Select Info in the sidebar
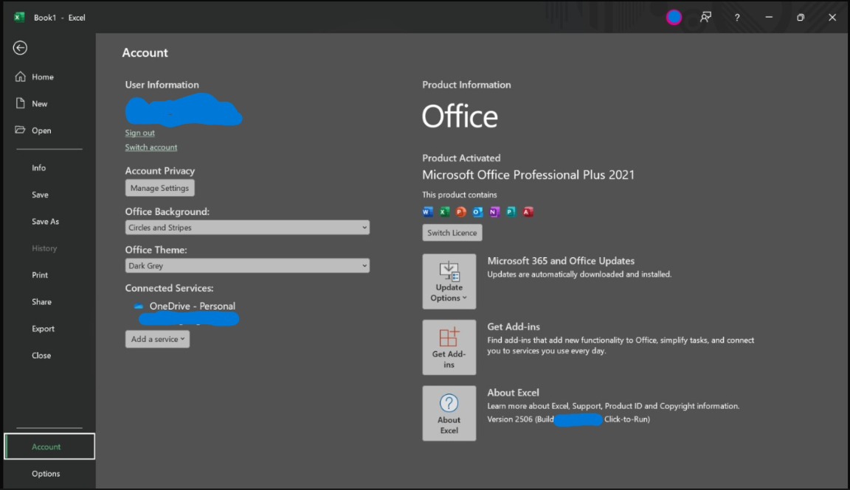This screenshot has width=850, height=490. pyautogui.click(x=38, y=168)
